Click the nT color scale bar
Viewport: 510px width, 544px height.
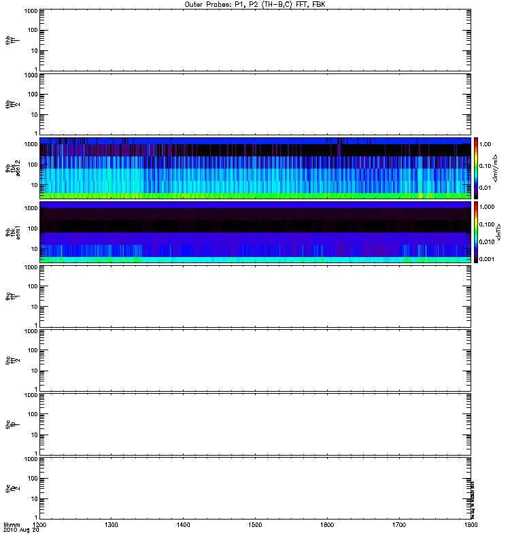click(476, 232)
